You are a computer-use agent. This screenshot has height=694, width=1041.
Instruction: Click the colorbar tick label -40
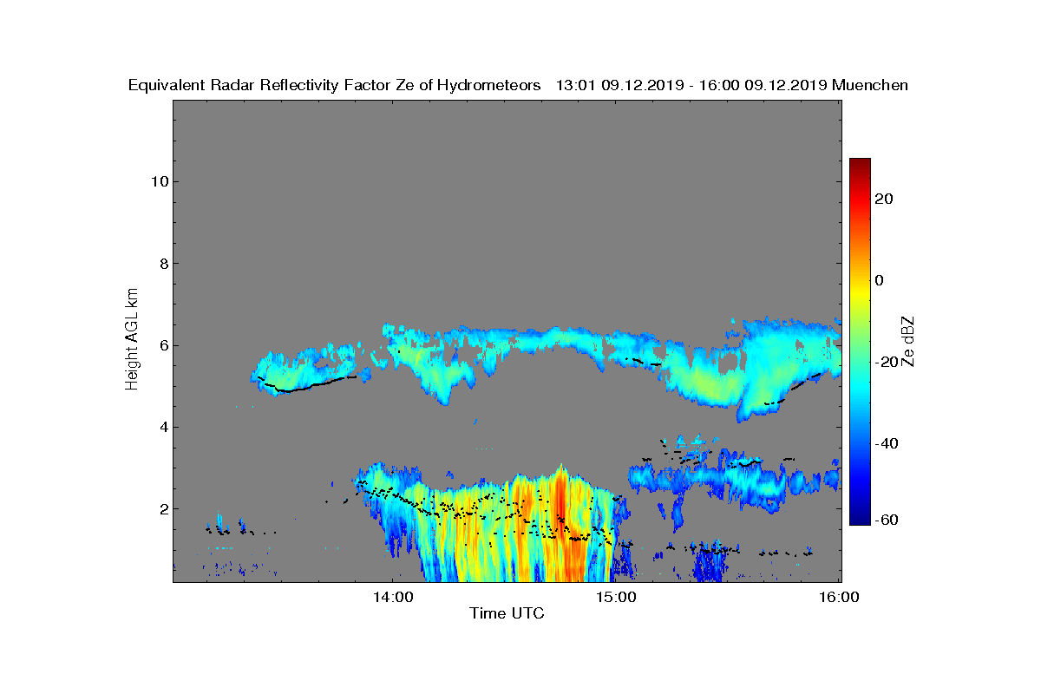pyautogui.click(x=885, y=443)
